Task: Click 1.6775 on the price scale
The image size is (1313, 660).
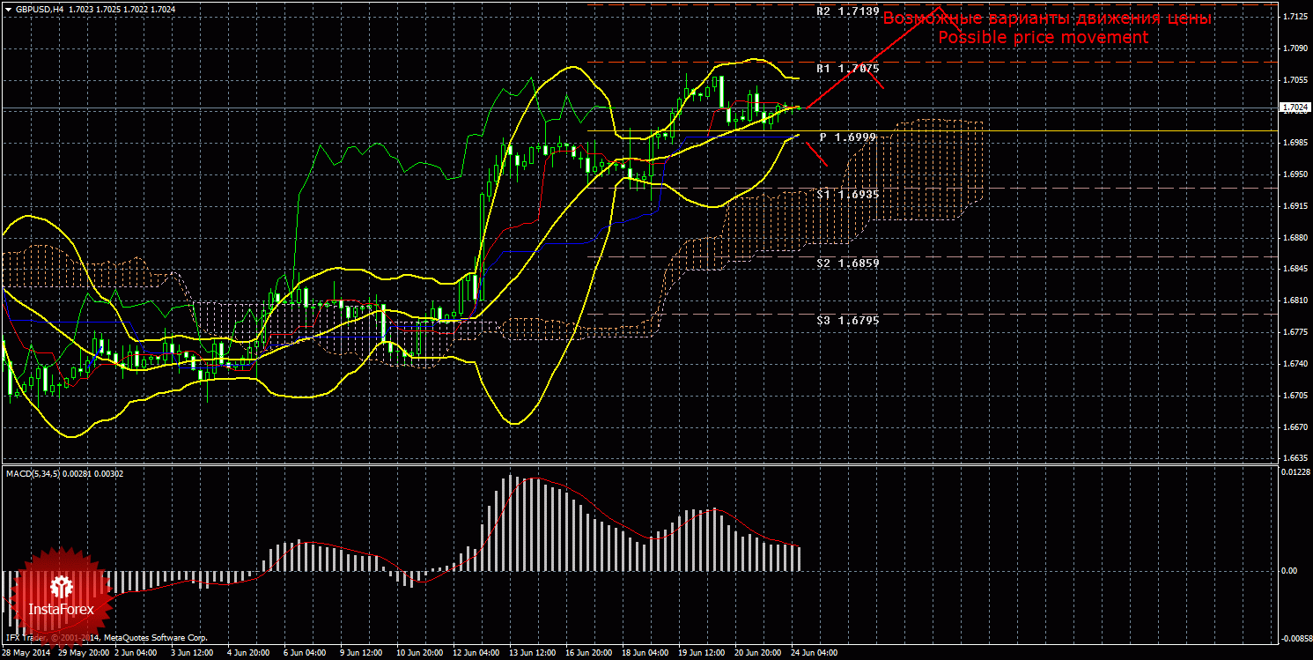Action: tap(1295, 332)
